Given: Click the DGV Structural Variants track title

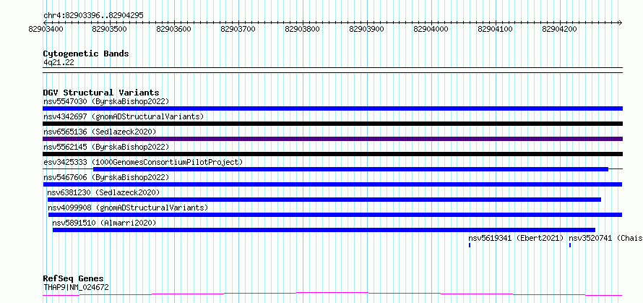Looking at the screenshot, I should 101,93.
